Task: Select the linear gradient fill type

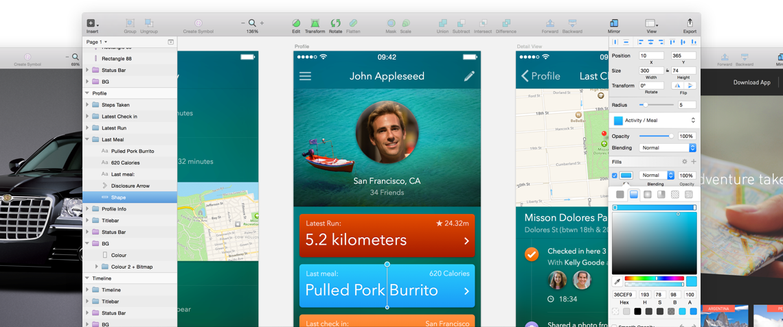Action: [x=634, y=195]
